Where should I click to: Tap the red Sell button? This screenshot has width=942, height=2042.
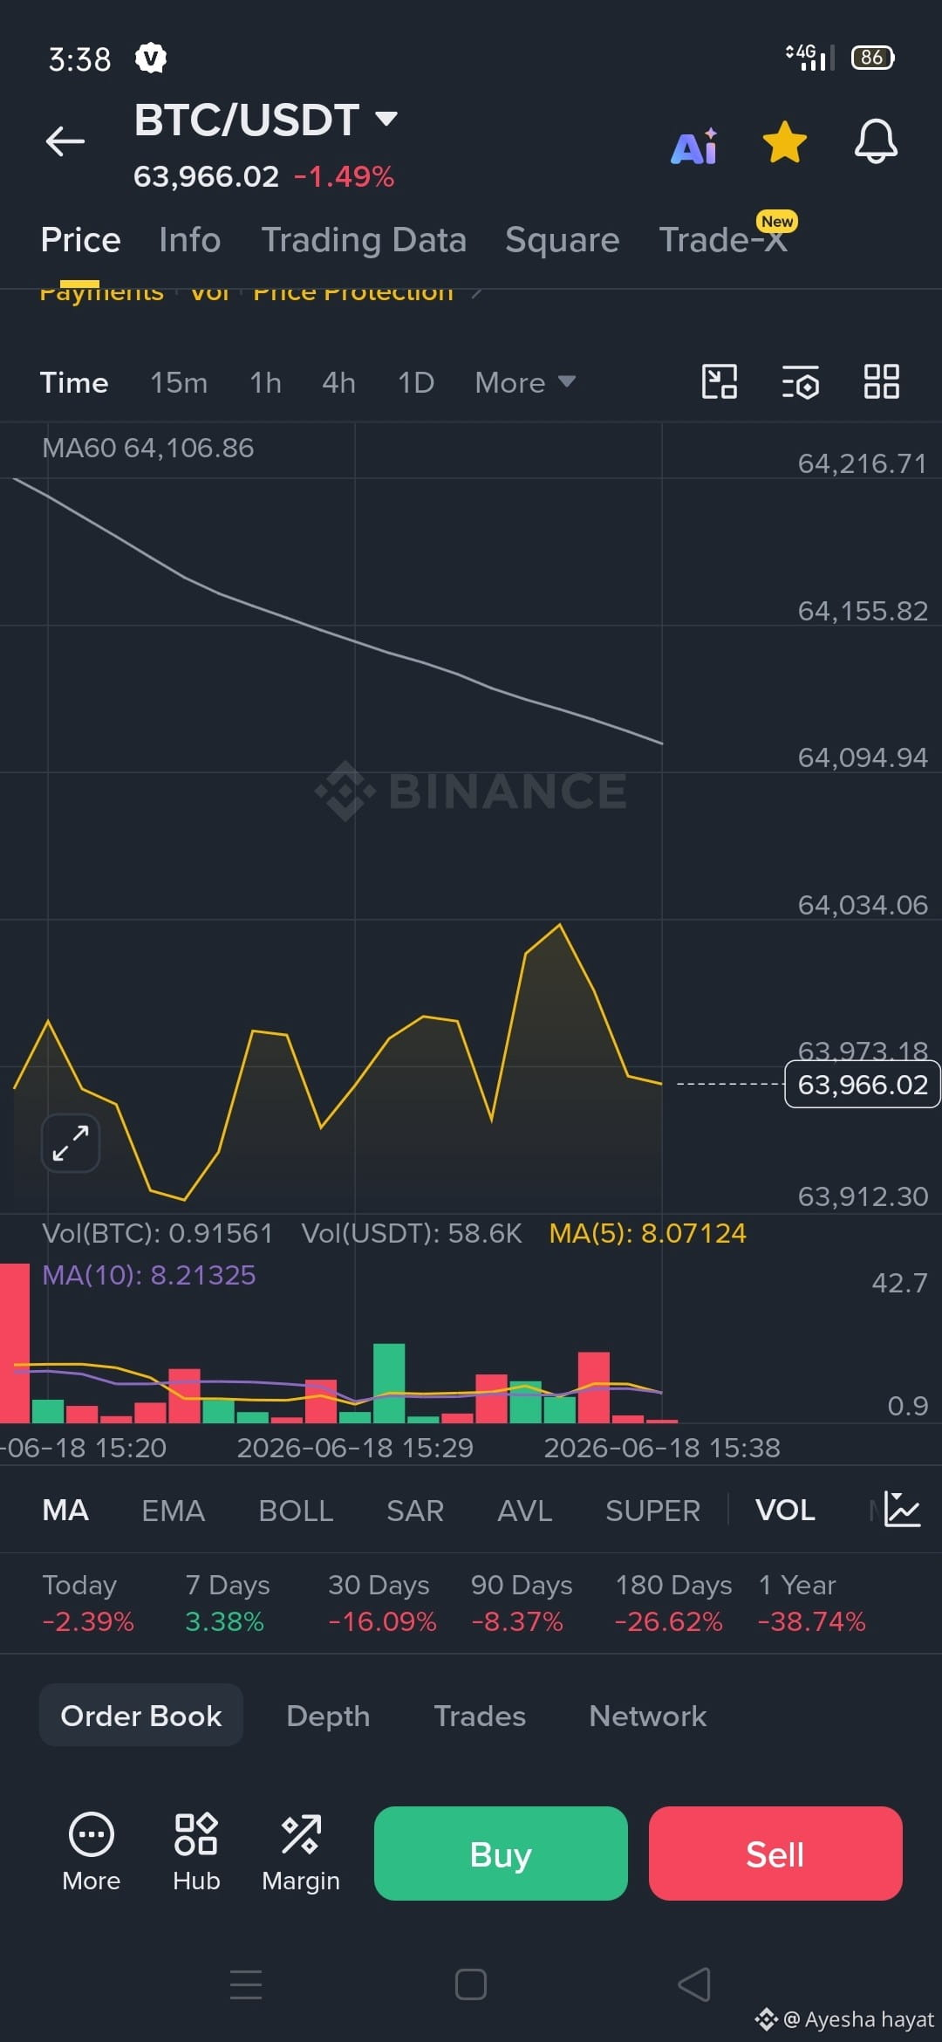775,1854
